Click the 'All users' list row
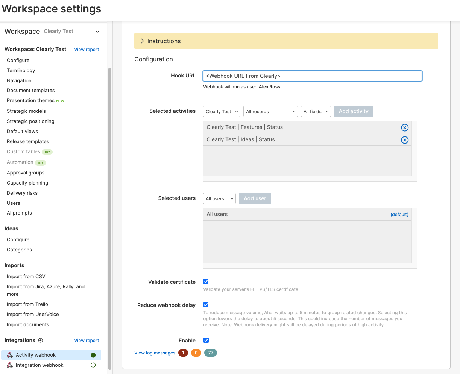 tap(307, 214)
